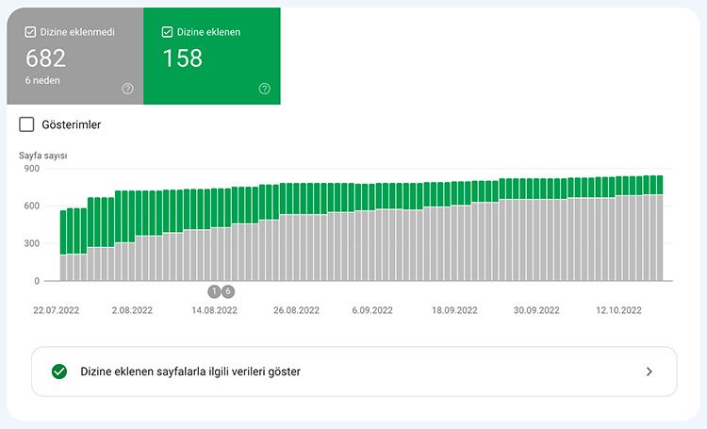Click the first bar in the chart

(x=63, y=245)
